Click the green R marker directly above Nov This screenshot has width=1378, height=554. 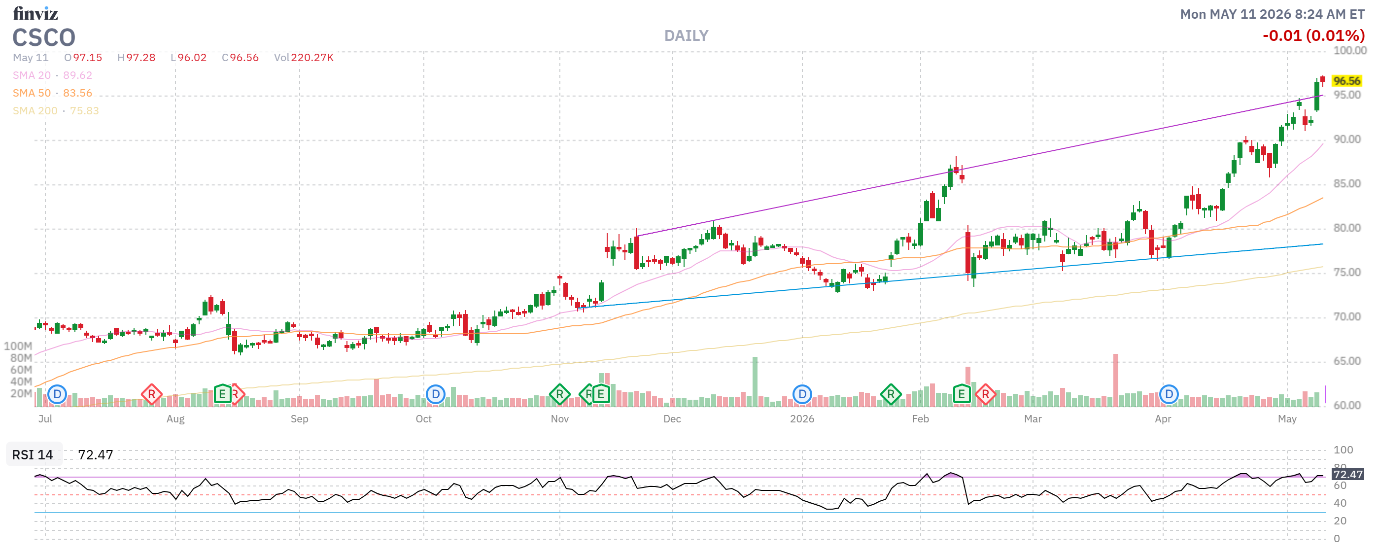pos(559,395)
